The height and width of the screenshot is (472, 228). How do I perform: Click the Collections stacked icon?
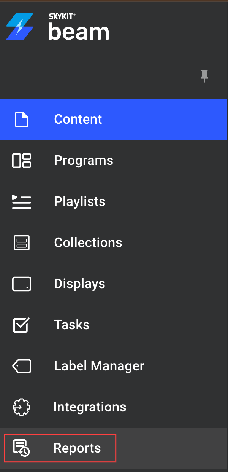pos(22,243)
